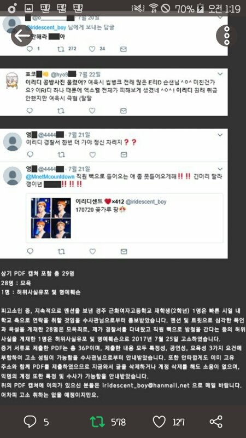Open the @MnetMcountdown mention link
The width and height of the screenshot is (246, 438).
click(x=50, y=176)
